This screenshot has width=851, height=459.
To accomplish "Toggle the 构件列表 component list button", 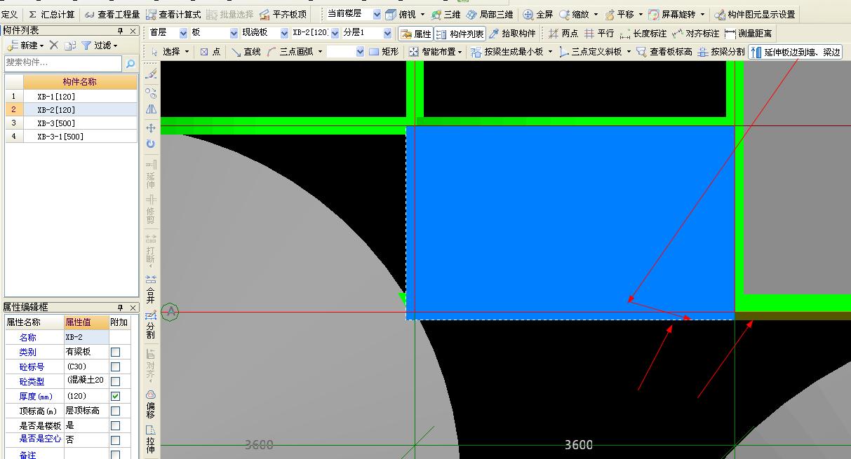I will tap(460, 34).
